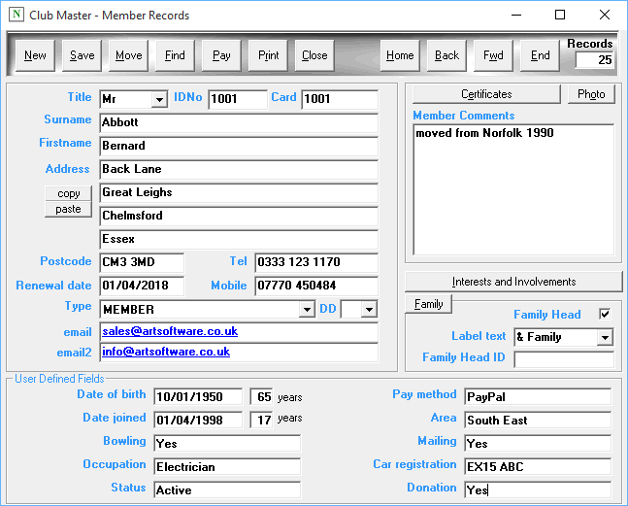Maximize the Club Master window
Screen dimensions: 628x506
[560, 15]
